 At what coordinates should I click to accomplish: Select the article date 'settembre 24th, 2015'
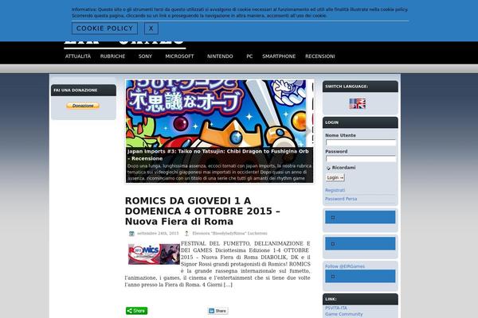pos(158,234)
